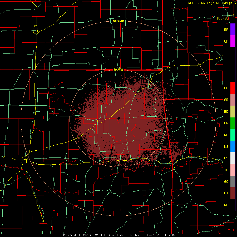This screenshot has height=237, width=237.
Task: Click the RA legend label
Action: click(x=226, y=135)
